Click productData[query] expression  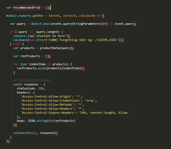pos(56,48)
